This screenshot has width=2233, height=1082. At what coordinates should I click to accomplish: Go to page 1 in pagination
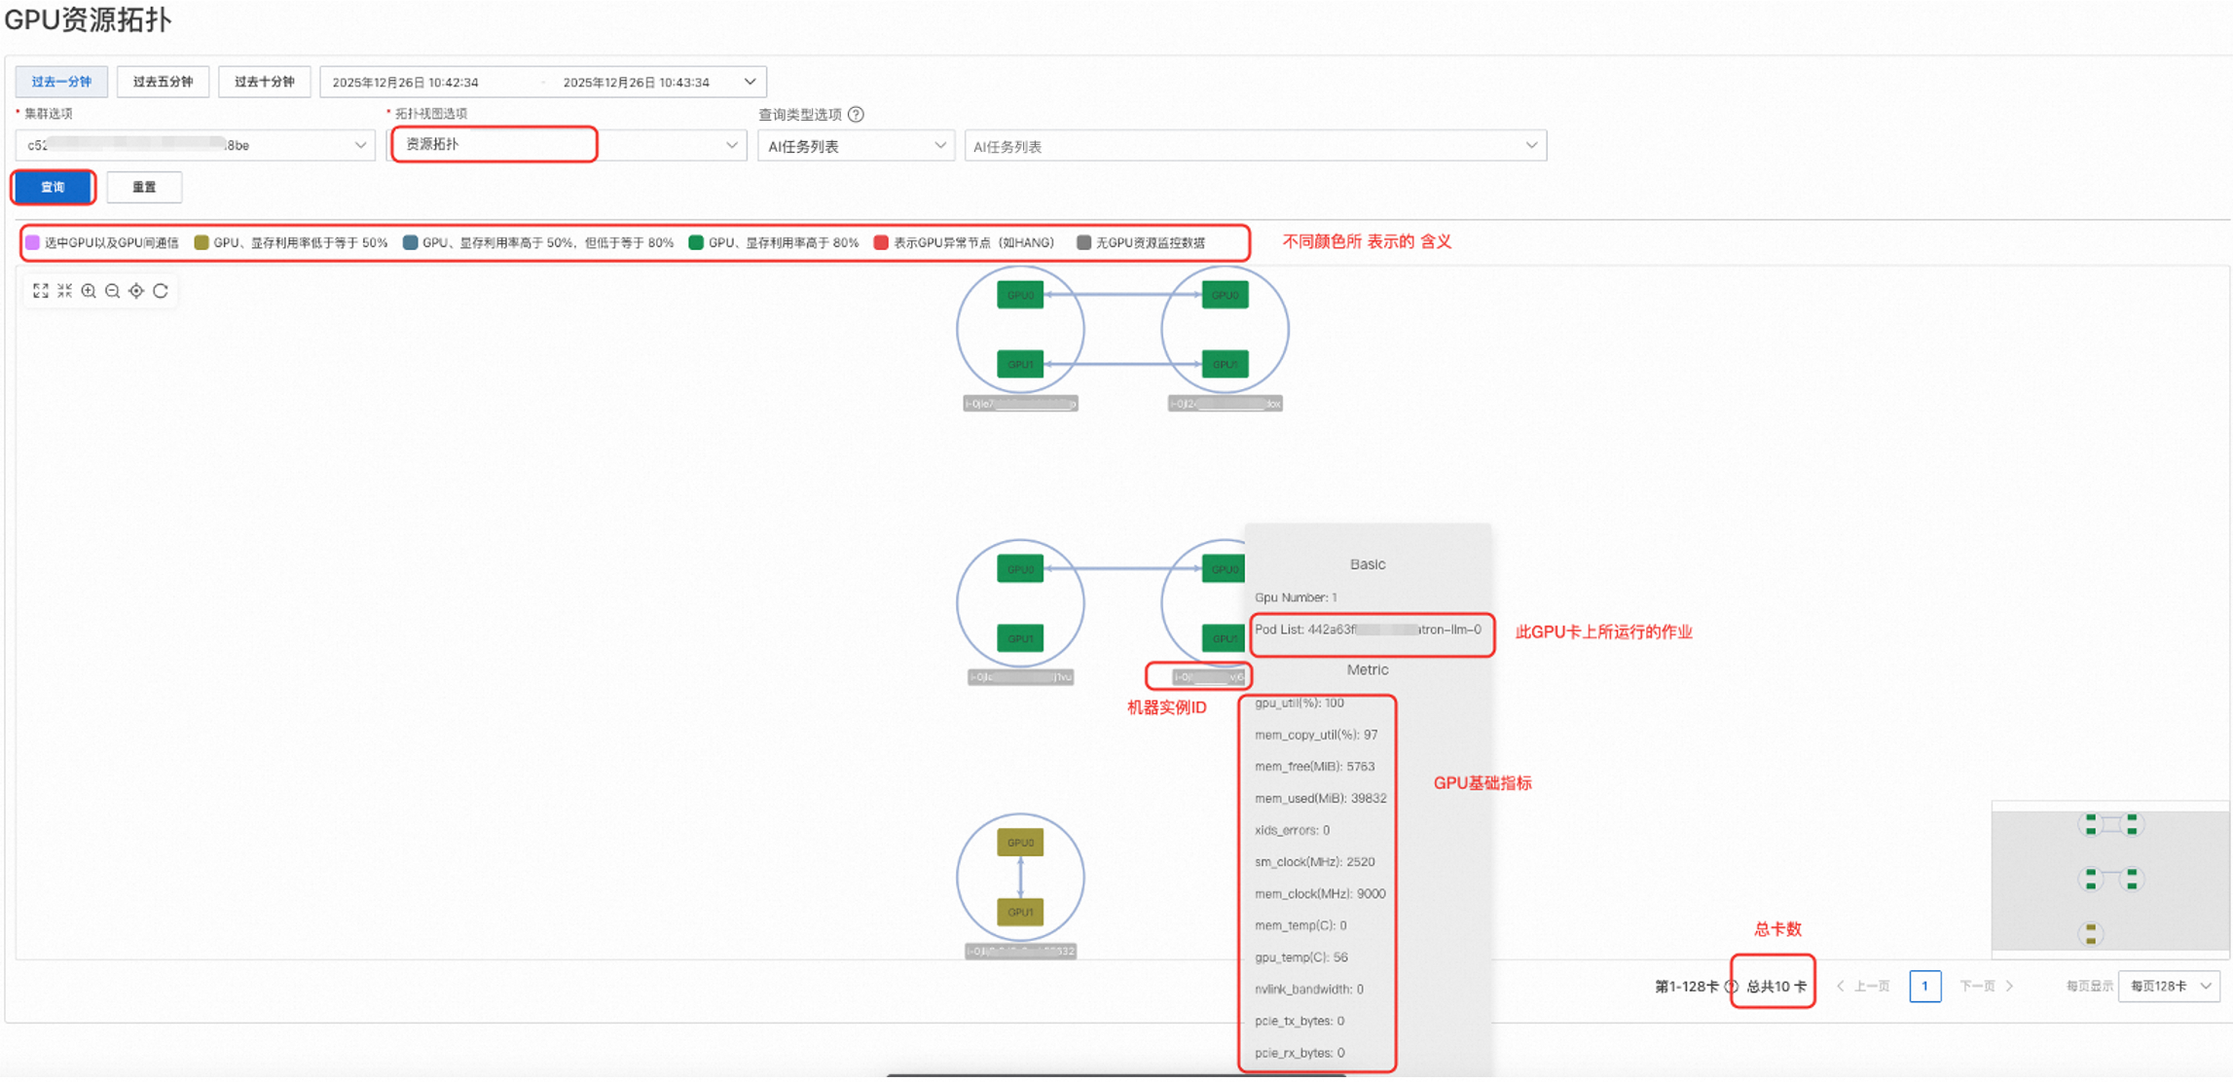[1924, 987]
